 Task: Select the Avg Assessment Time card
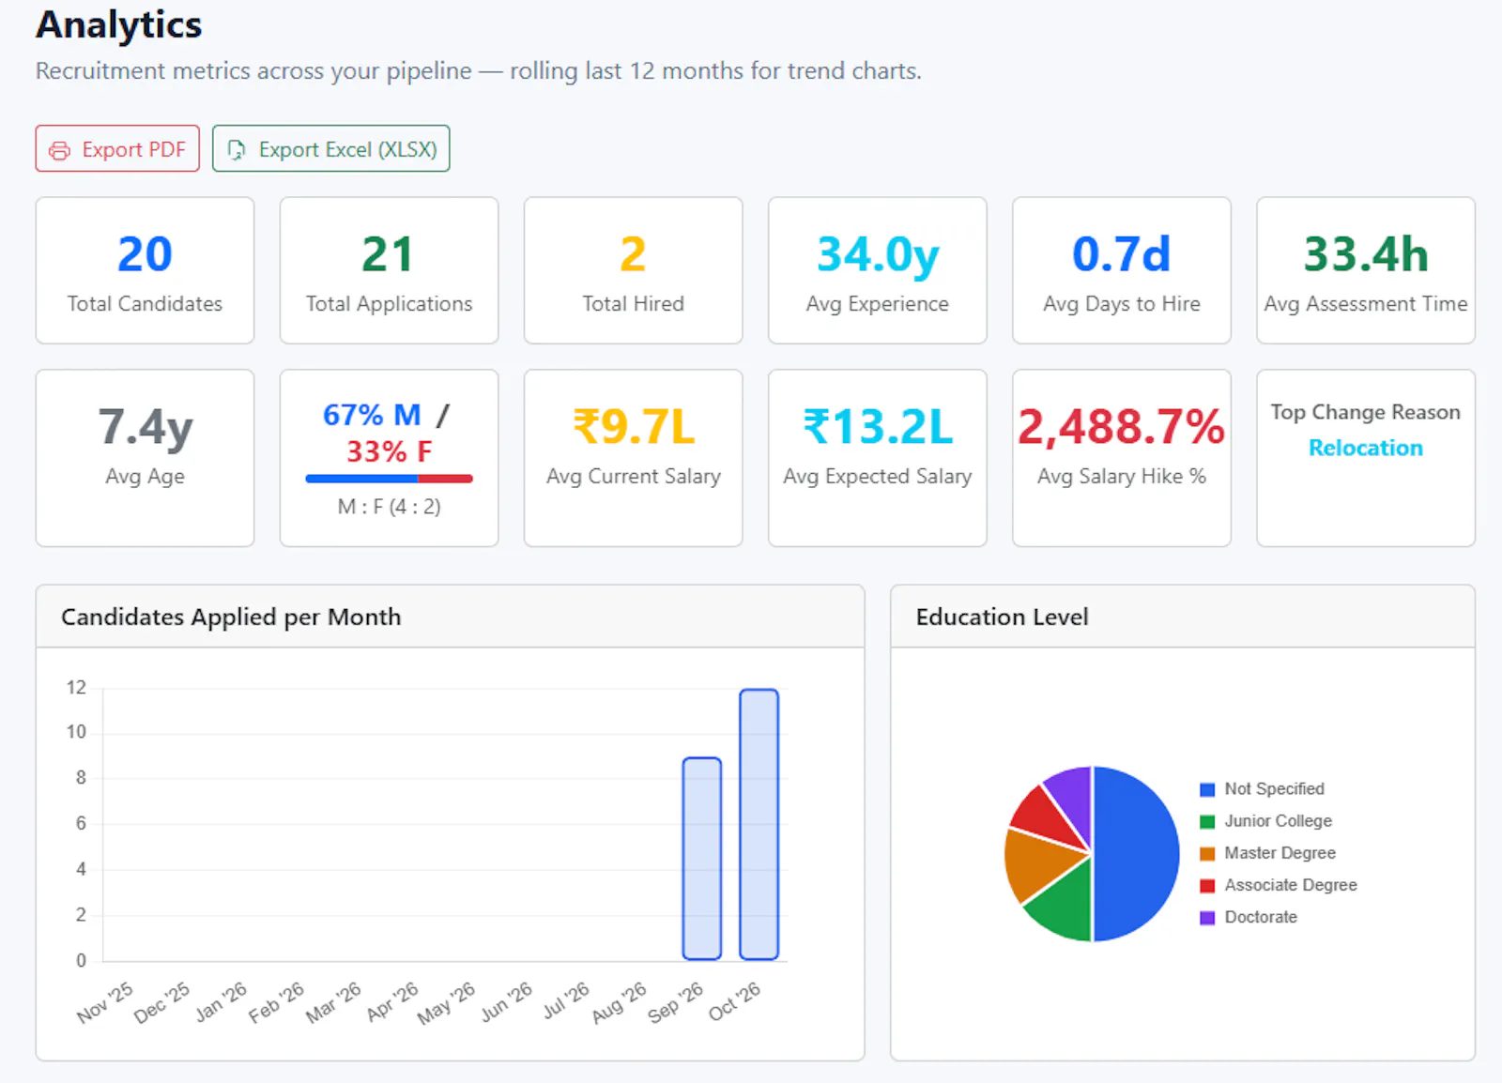pos(1365,270)
